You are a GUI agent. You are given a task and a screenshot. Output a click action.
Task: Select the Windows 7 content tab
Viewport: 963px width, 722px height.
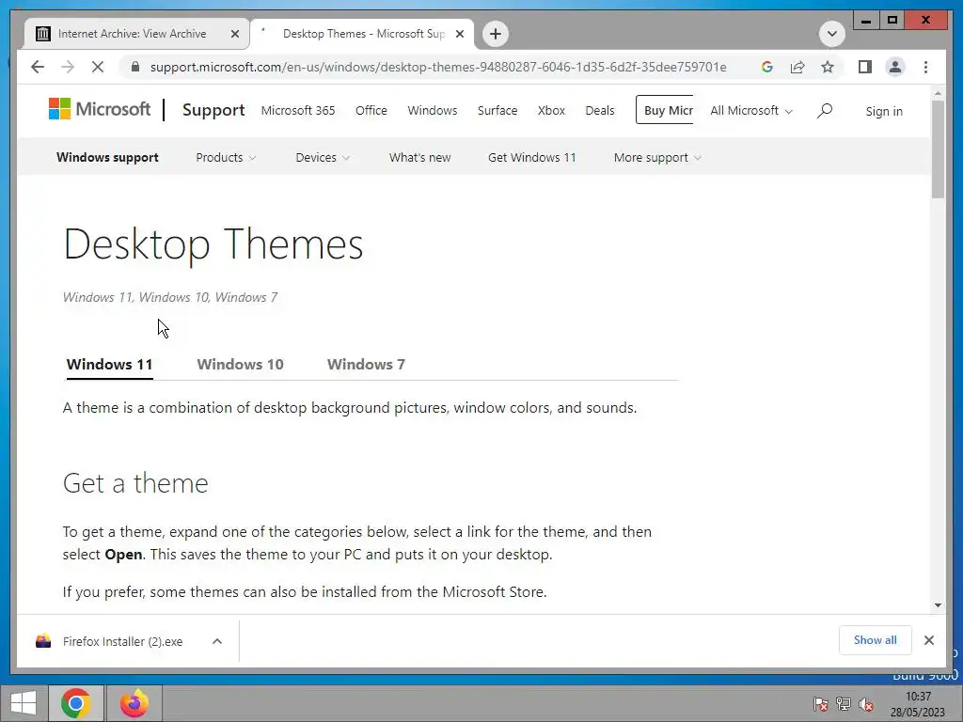click(366, 365)
